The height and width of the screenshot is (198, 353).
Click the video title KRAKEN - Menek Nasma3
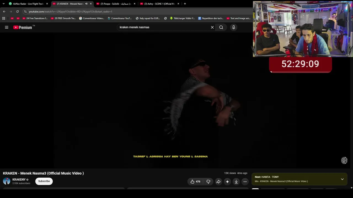point(43,173)
